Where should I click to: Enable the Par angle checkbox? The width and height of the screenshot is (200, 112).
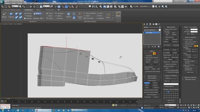click(x=145, y=60)
